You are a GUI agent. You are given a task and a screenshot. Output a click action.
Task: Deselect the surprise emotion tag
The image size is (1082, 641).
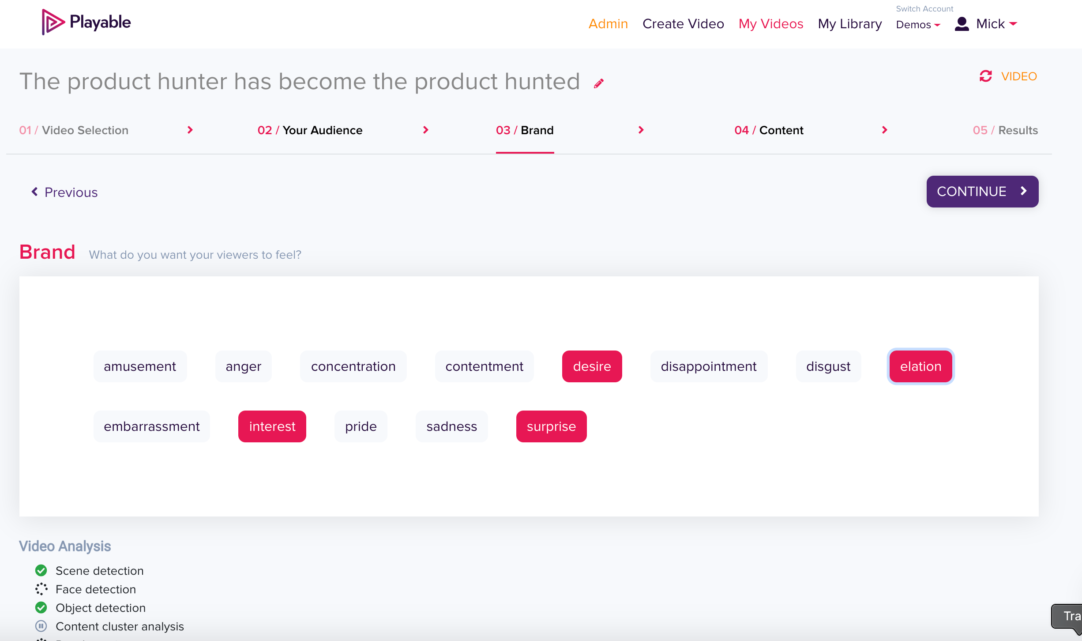tap(551, 426)
